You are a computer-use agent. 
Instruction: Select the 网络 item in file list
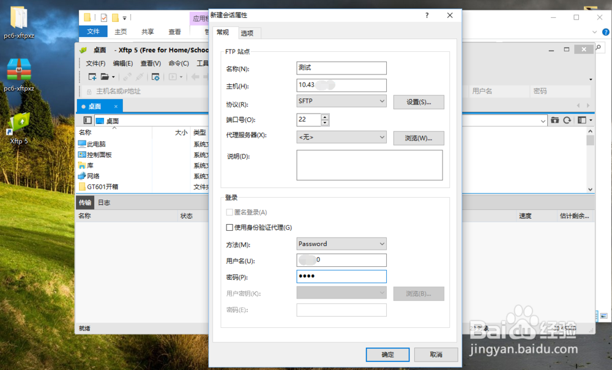[x=89, y=176]
